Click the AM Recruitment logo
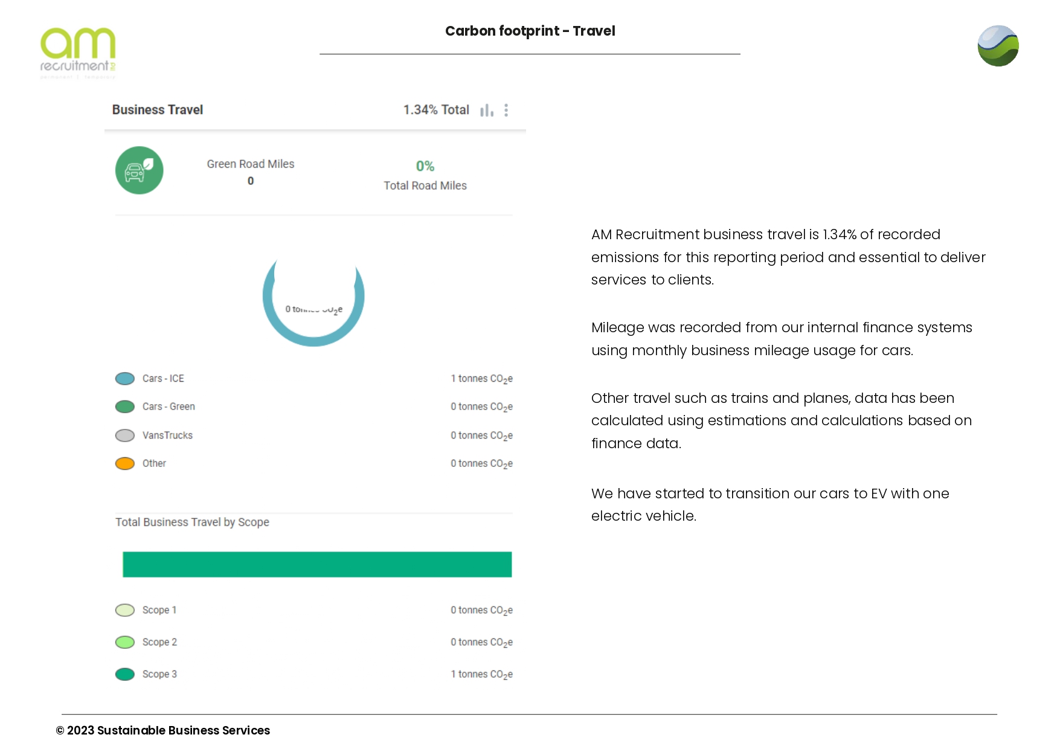This screenshot has height=749, width=1060. [78, 52]
